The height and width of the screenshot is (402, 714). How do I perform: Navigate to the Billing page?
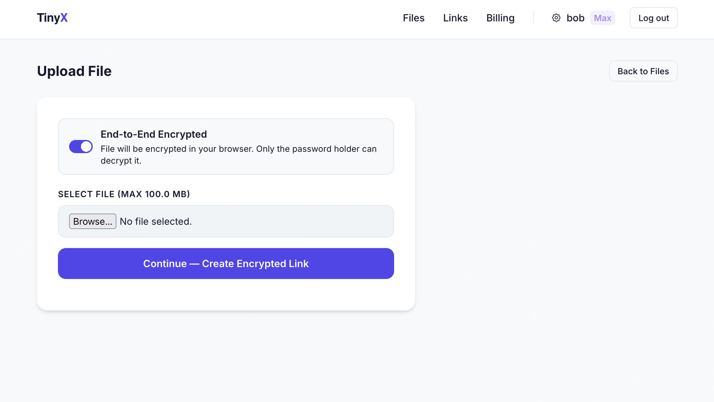pyautogui.click(x=500, y=18)
